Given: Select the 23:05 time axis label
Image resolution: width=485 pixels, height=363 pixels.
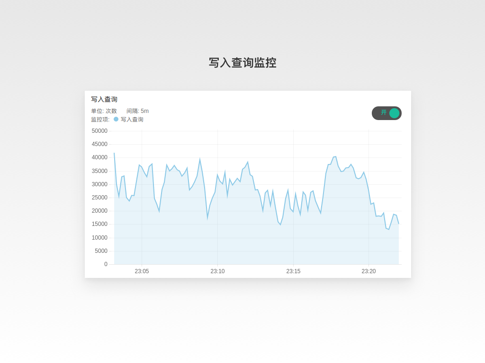Looking at the screenshot, I should [142, 271].
